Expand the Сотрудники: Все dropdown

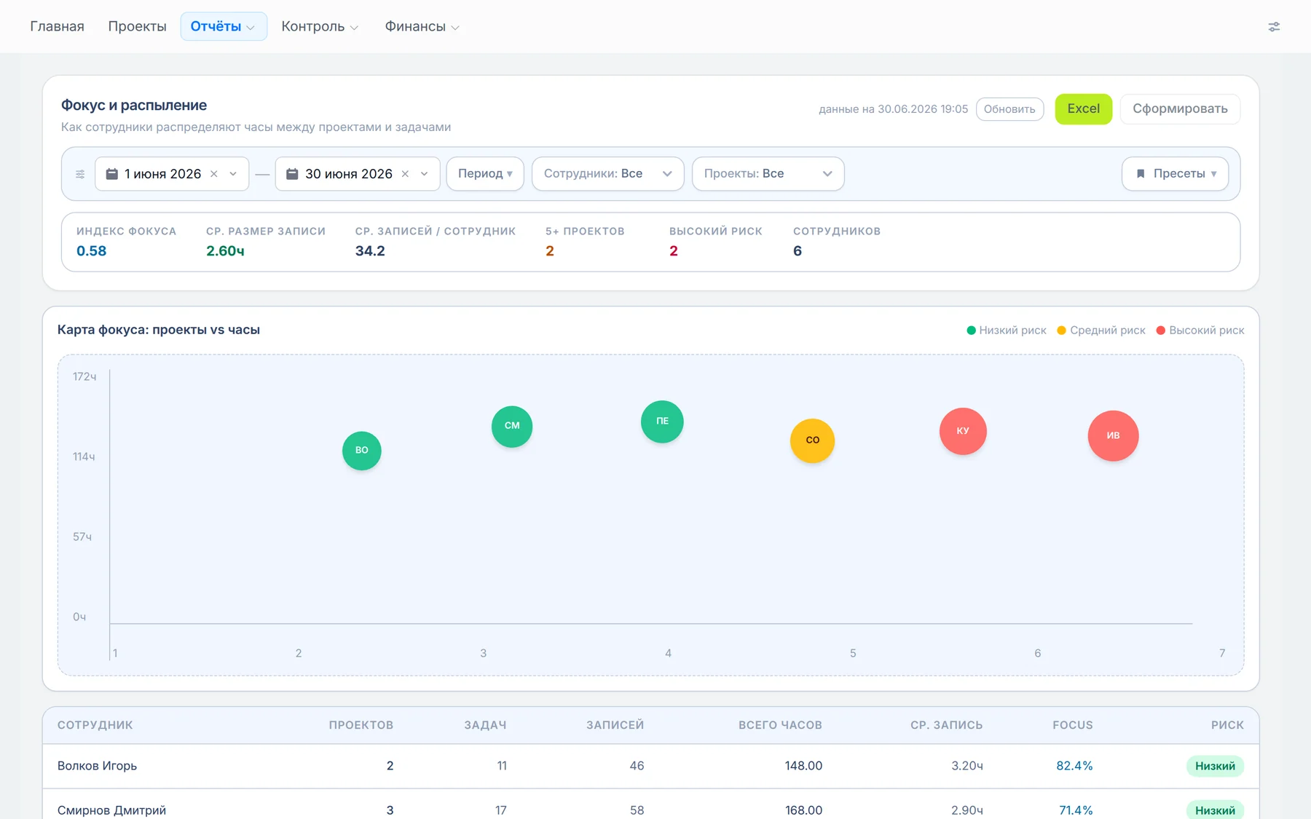pyautogui.click(x=608, y=174)
